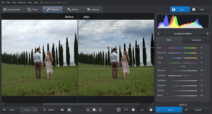Select the Retouch tab with brush icon
The height and width of the screenshot is (114, 212).
pyautogui.click(x=53, y=10)
